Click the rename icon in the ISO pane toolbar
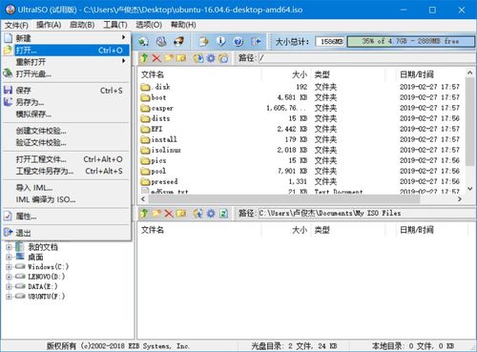This screenshot has height=352, width=477. [x=181, y=58]
